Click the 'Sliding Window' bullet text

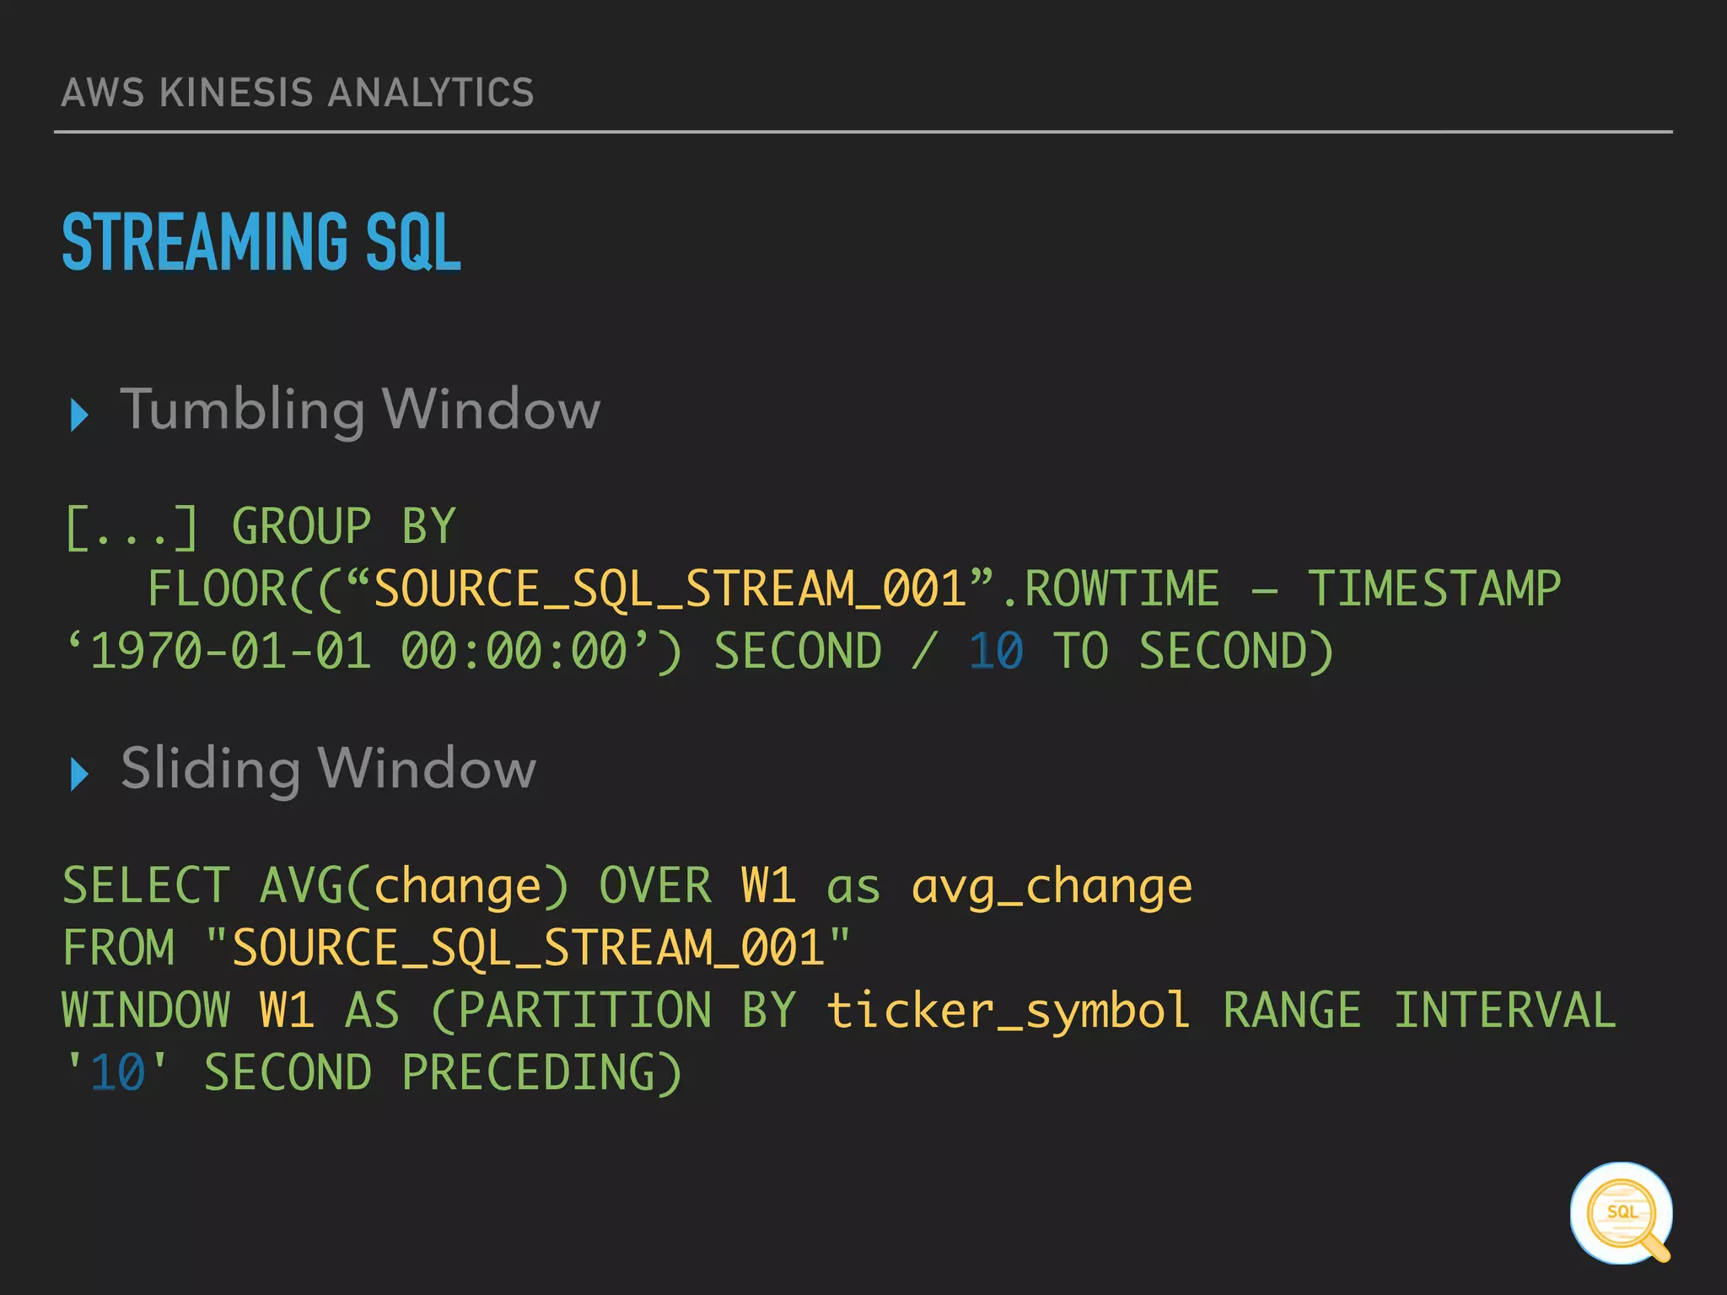pos(328,769)
